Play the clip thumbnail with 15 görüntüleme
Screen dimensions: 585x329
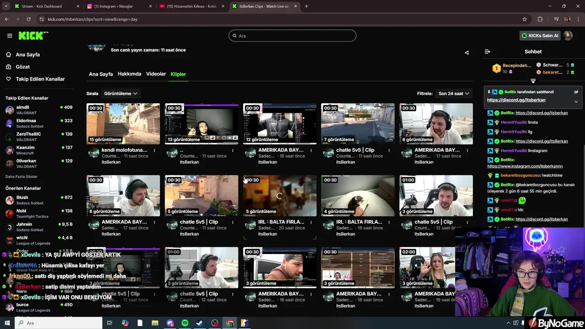coord(123,123)
